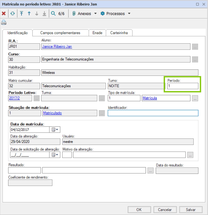This screenshot has width=208, height=215.
Task: Click the Data da alteração field 29/04/2020
Action: pyautogui.click(x=35, y=142)
